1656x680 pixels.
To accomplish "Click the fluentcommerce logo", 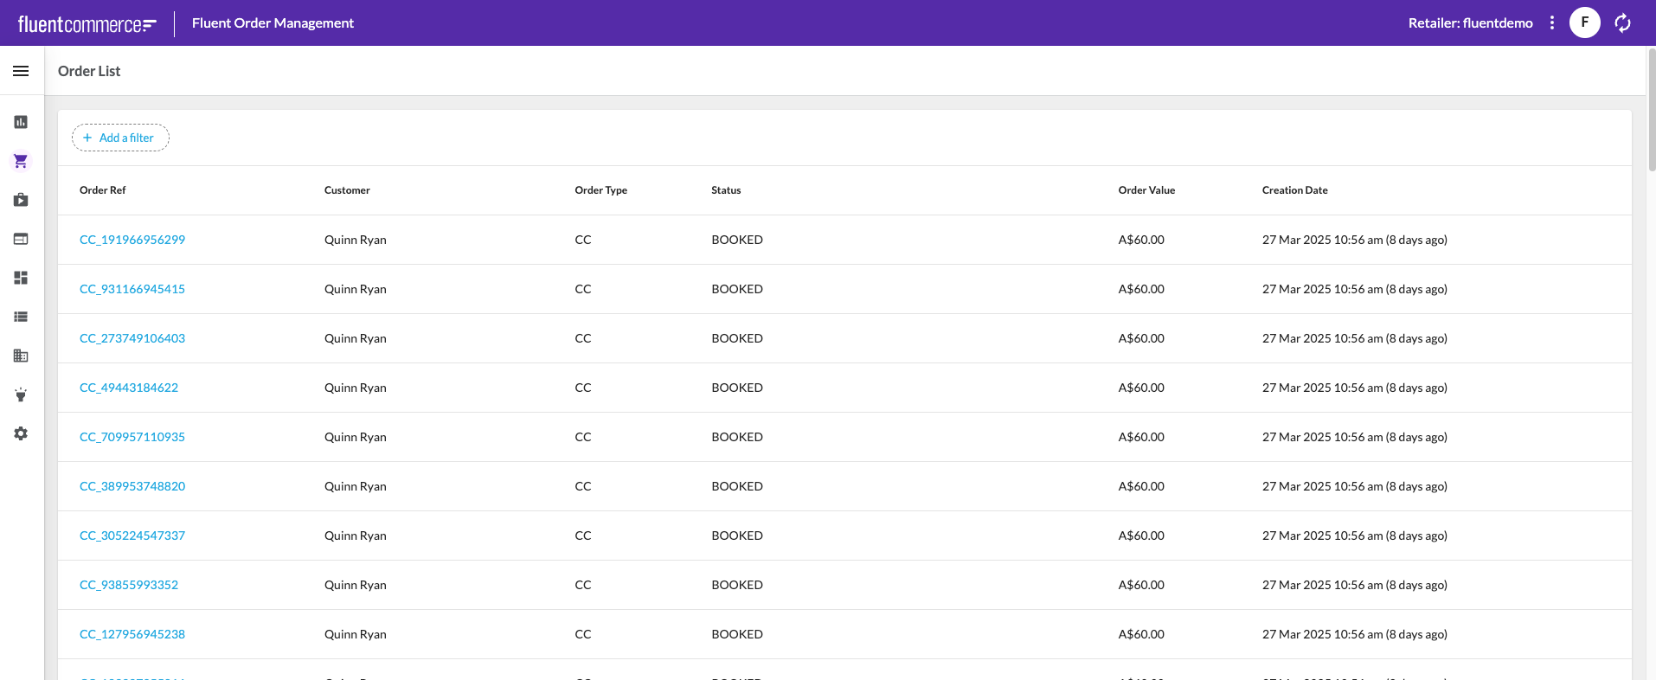I will [x=87, y=24].
